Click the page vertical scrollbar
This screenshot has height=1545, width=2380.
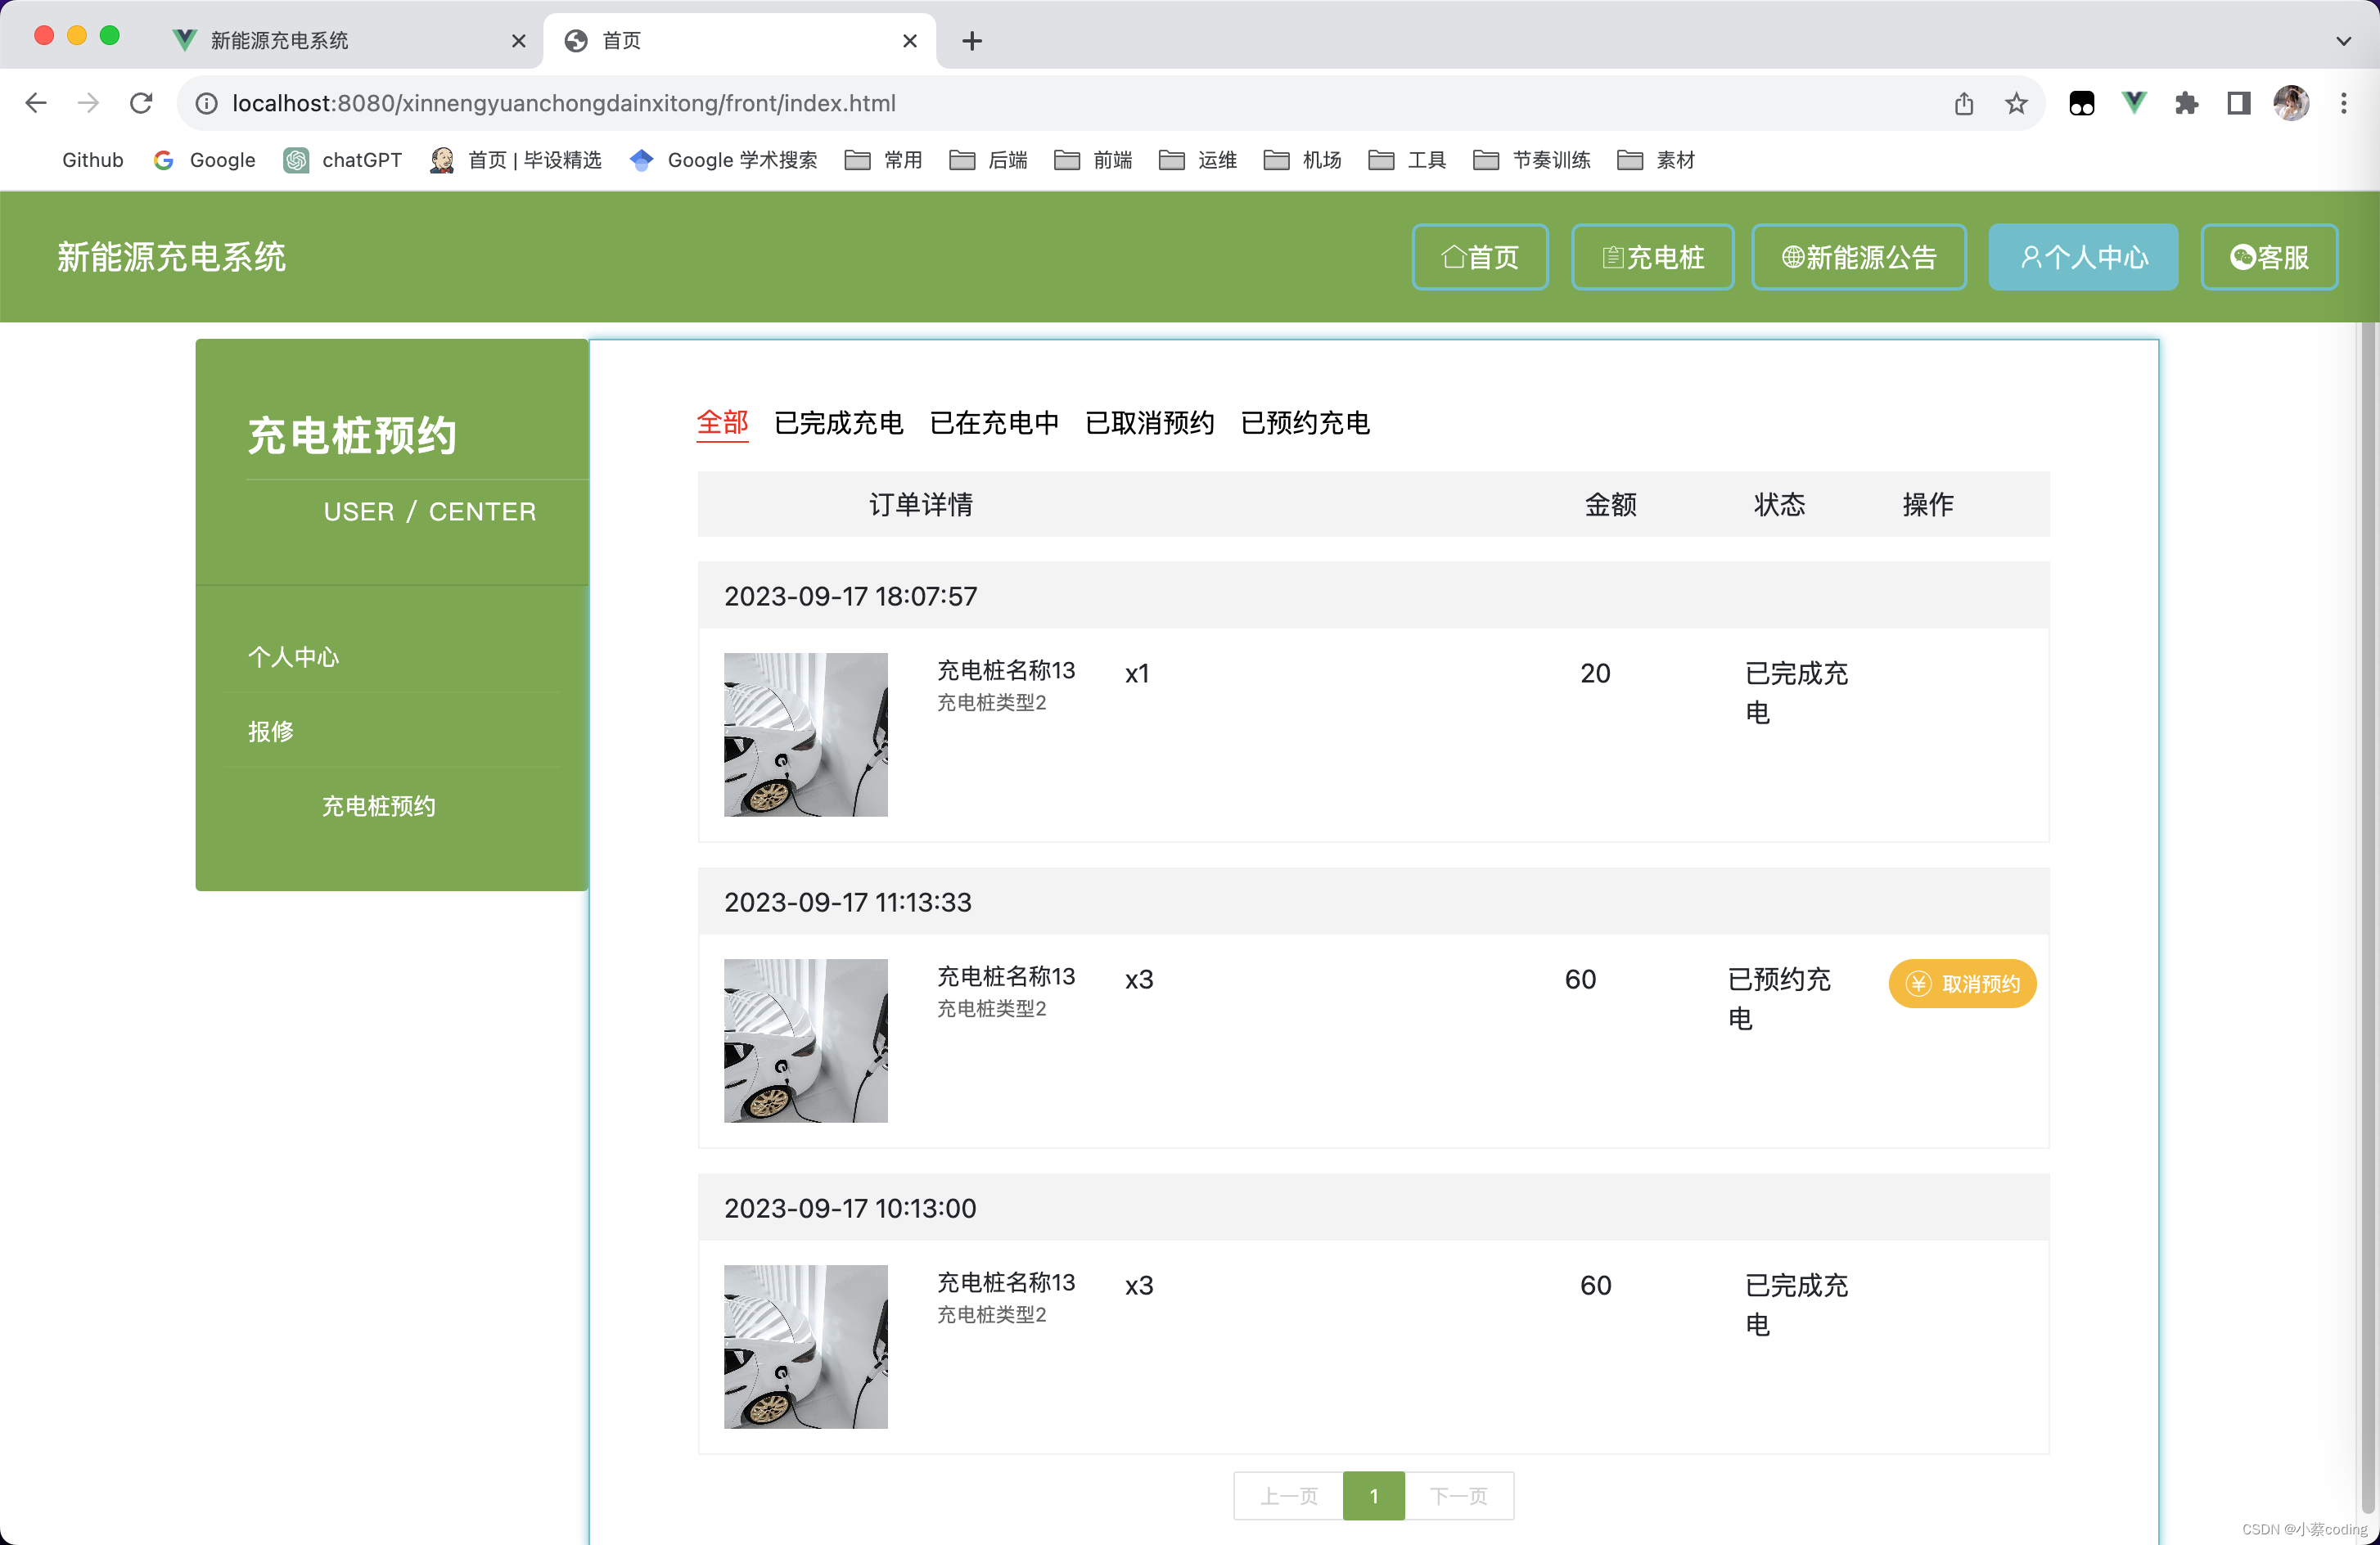(x=2368, y=920)
